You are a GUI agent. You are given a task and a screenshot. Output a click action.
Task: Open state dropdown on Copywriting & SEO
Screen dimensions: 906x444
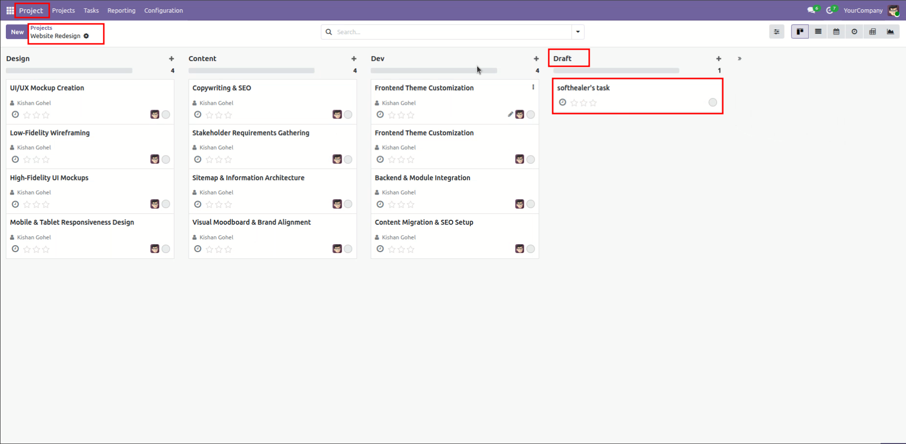pos(348,115)
